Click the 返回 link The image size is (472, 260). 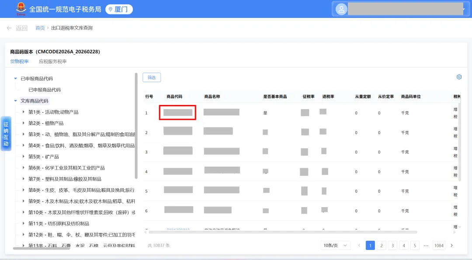21,28
